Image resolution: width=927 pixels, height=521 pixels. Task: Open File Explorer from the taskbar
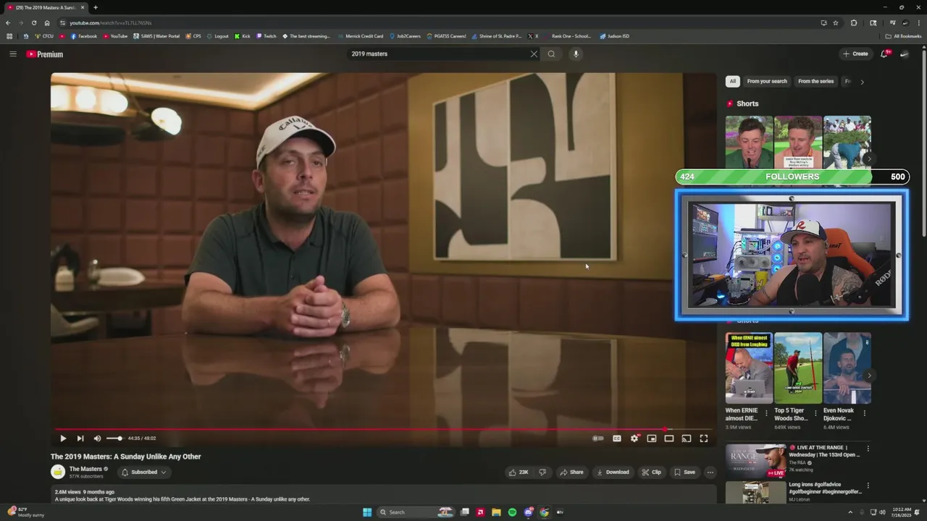tap(496, 512)
